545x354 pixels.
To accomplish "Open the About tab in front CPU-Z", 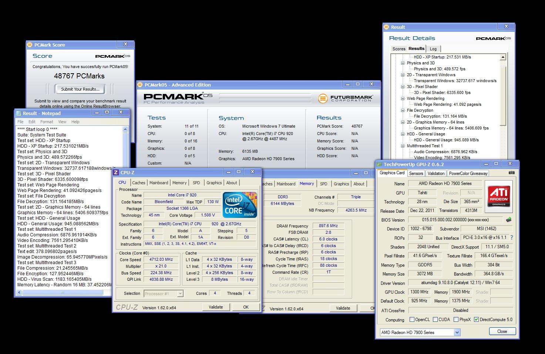I will point(232,183).
